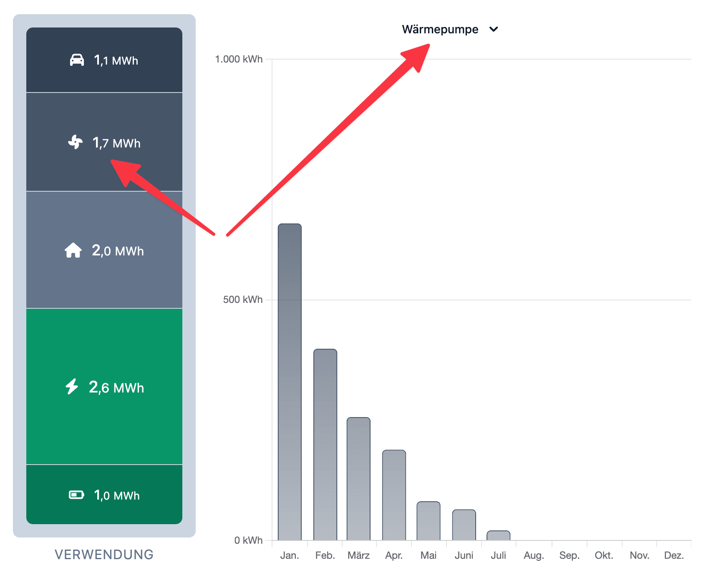Open the Wärmepumpe dropdown chevron
Screen dimensions: 701x575
pos(494,29)
